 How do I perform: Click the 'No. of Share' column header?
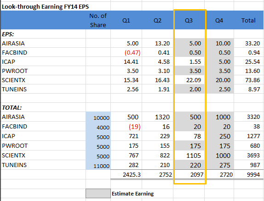98,20
